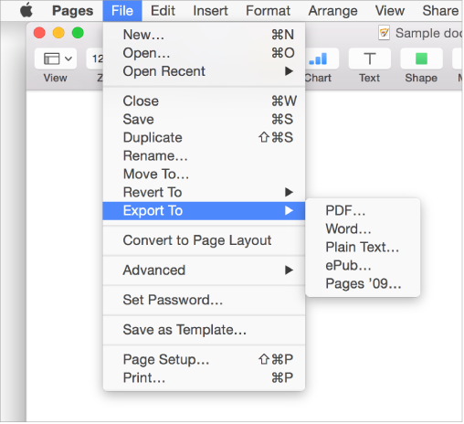Choose Save from File menu
Screen dimensions: 464x424
[204, 119]
